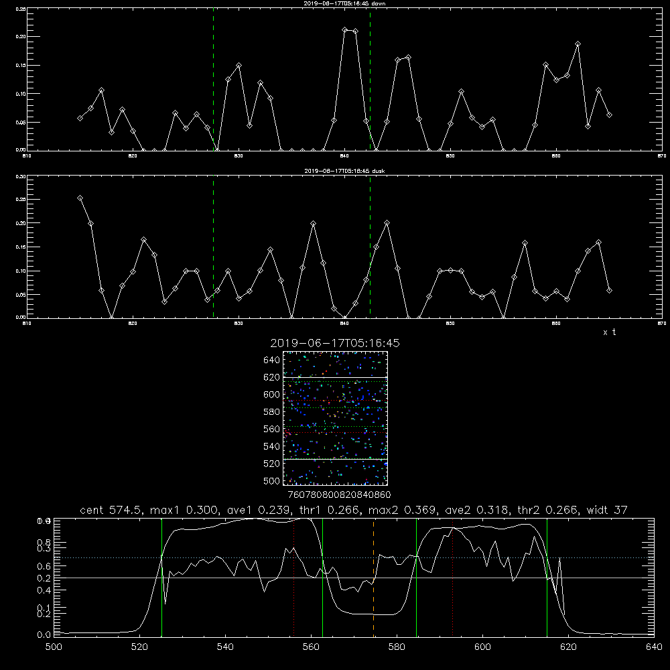This screenshot has width=670, height=670.
Task: Select the first green dashed line in dawn plot
Action: 213,79
